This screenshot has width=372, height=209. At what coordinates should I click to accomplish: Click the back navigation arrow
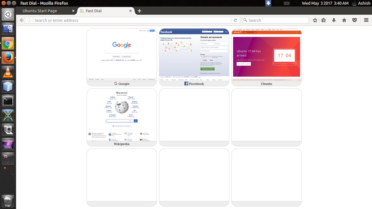pos(22,20)
